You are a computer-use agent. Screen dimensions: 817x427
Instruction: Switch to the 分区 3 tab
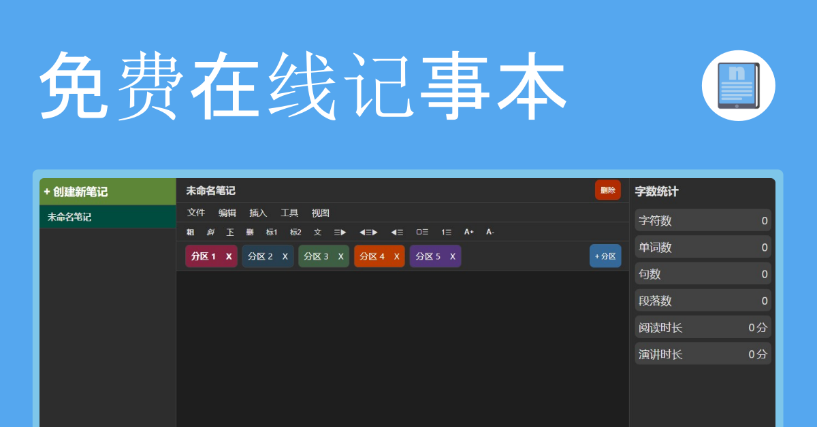coord(316,256)
